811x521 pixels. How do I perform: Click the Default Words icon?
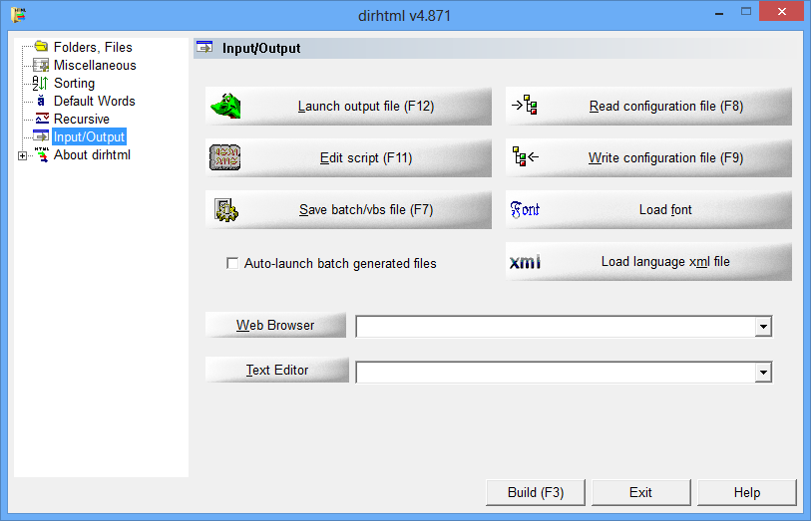pyautogui.click(x=41, y=101)
